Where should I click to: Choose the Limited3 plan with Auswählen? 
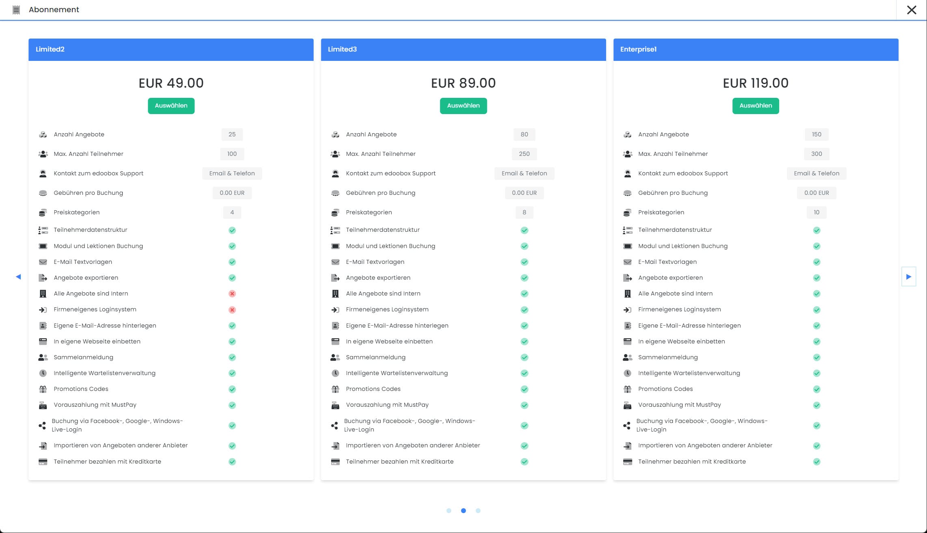[463, 106]
